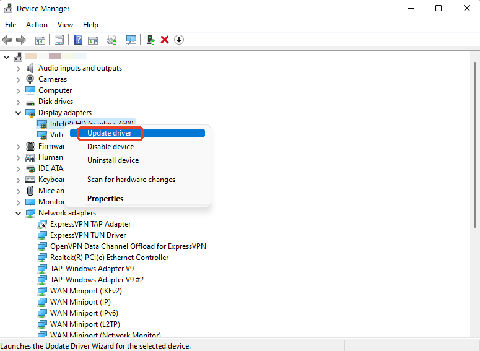Click the Disk drives icon
The image size is (480, 351).
[30, 102]
